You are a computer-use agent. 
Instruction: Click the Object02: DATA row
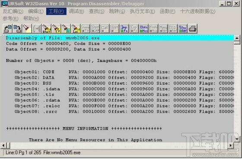[x=124, y=77]
